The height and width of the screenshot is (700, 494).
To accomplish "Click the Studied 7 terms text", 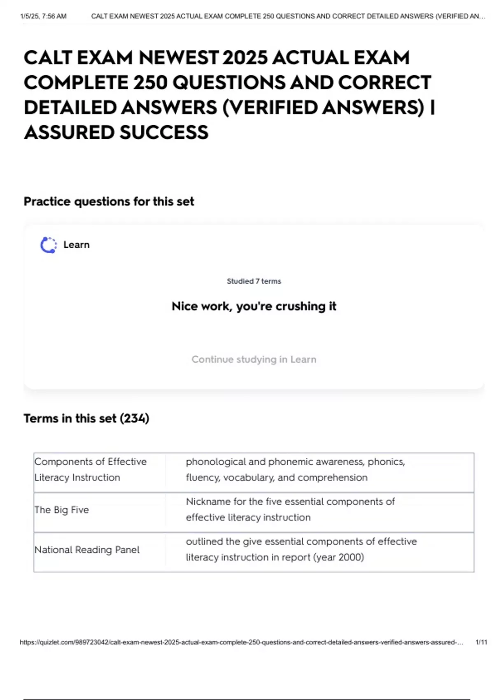I will pos(254,281).
